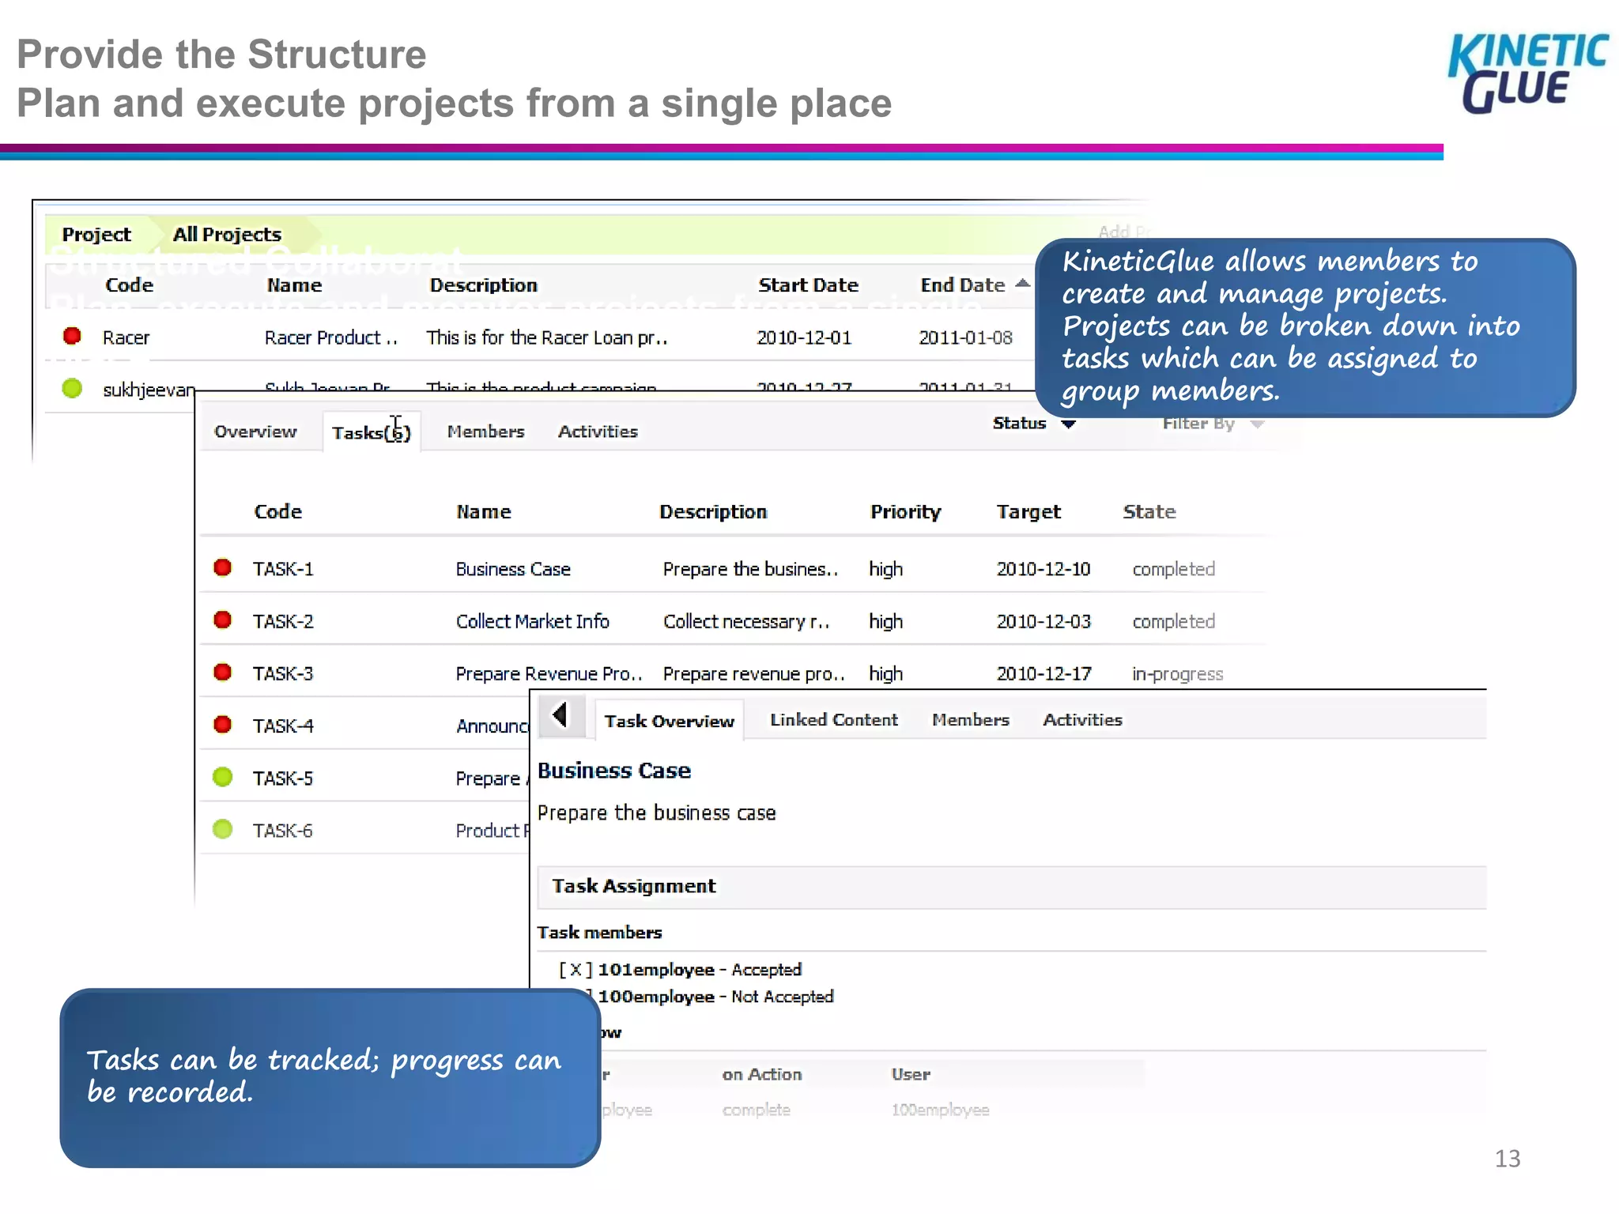1619x1214 pixels.
Task: Open the Status dropdown
Action: tap(1034, 424)
